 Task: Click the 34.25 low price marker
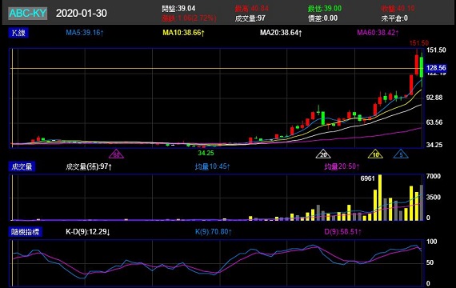click(x=206, y=153)
